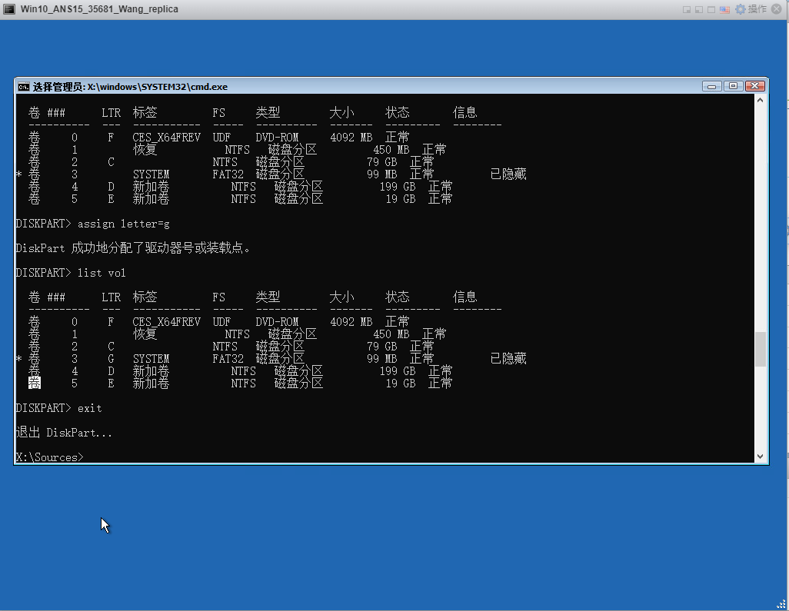Click the VM title Win10_ANS15_35681_Wang_replica
The height and width of the screenshot is (611, 789).
coord(100,9)
